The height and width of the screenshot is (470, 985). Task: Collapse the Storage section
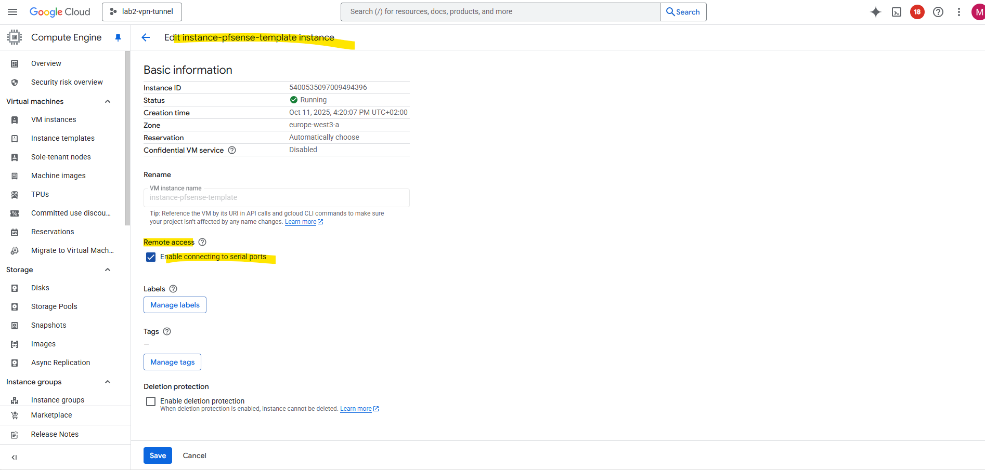[108, 270]
